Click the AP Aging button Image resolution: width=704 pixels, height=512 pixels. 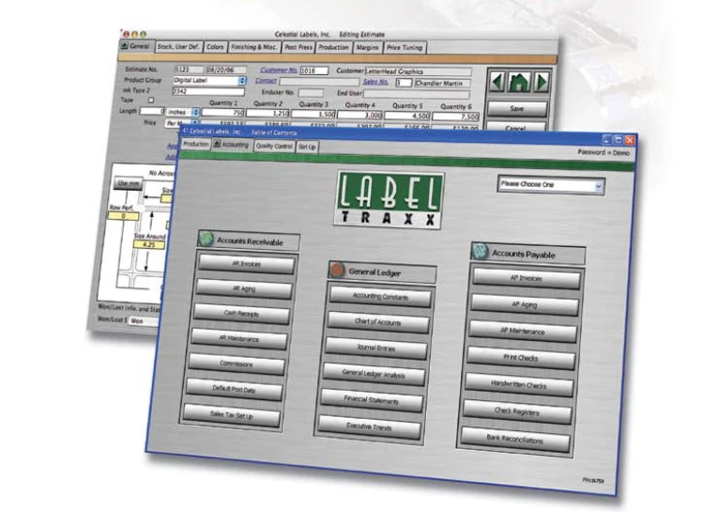pyautogui.click(x=525, y=305)
